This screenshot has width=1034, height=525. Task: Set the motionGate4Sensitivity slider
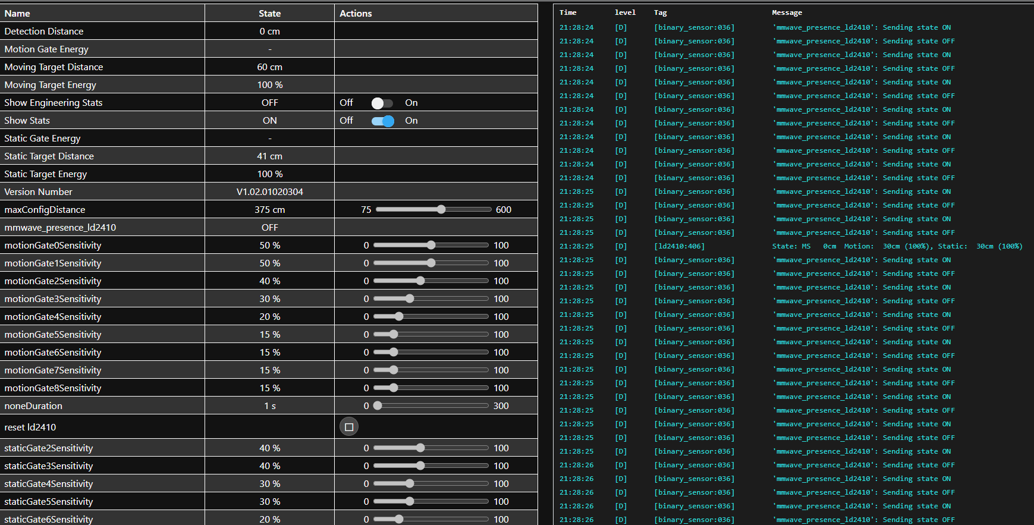pos(431,316)
